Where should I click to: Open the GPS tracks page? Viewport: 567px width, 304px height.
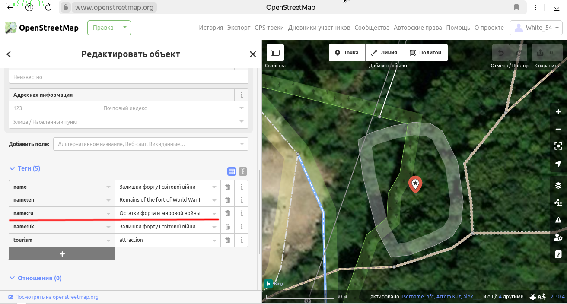(x=269, y=28)
